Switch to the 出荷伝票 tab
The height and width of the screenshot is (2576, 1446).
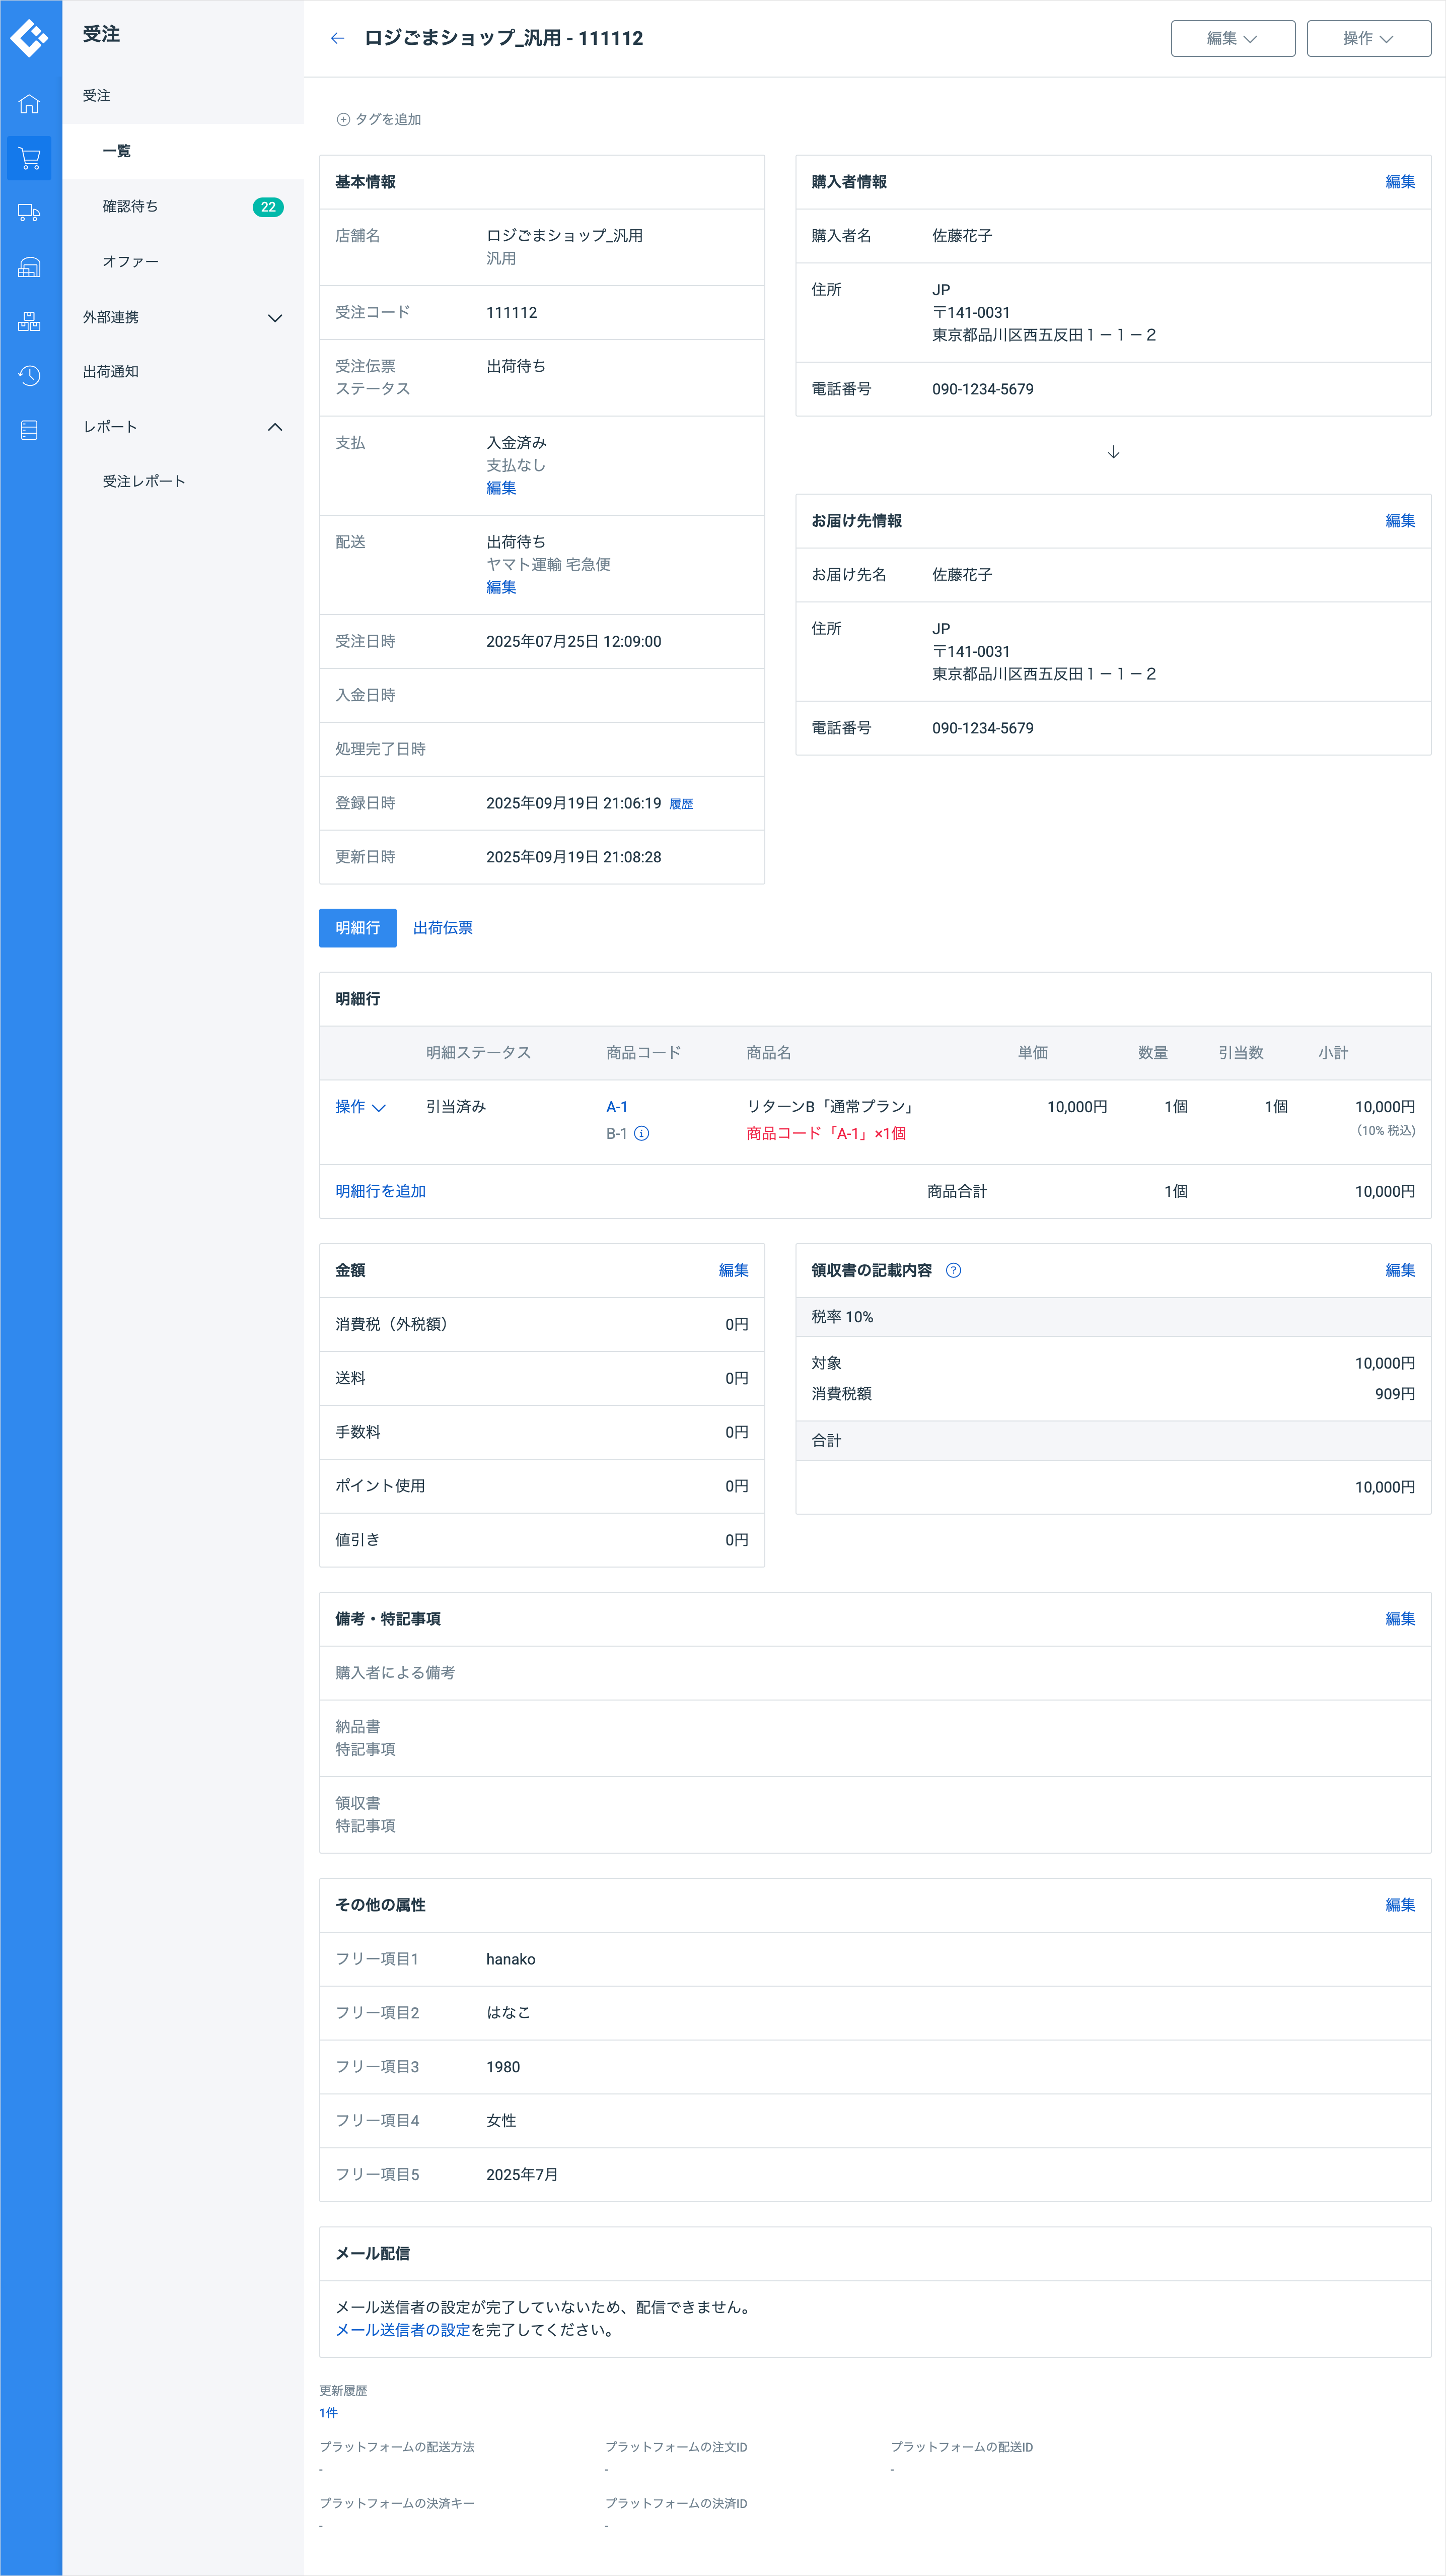[443, 928]
